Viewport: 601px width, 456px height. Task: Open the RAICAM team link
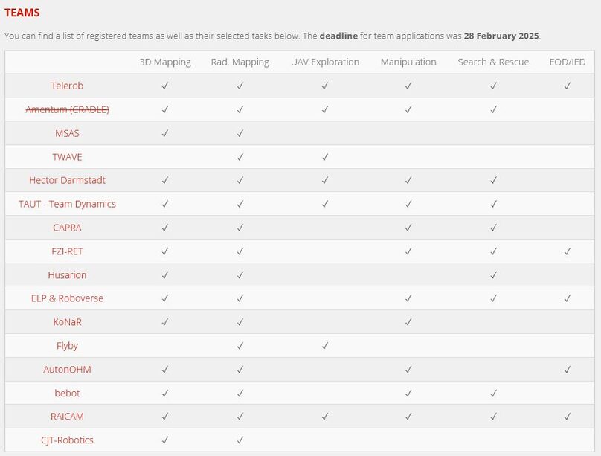67,417
